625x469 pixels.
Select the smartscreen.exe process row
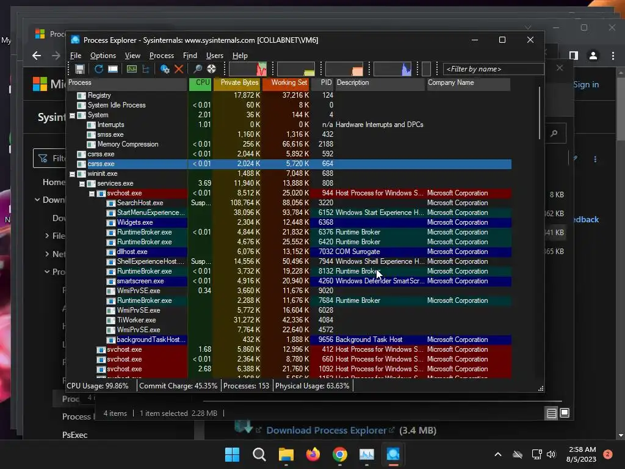[x=290, y=281]
